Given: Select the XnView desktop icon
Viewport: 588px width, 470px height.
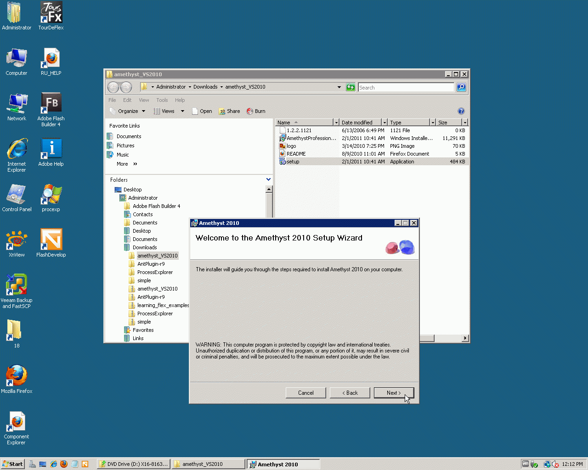Looking at the screenshot, I should [17, 243].
